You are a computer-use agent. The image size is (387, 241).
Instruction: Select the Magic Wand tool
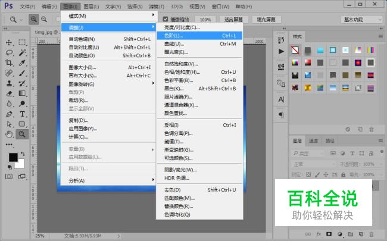coord(23,52)
